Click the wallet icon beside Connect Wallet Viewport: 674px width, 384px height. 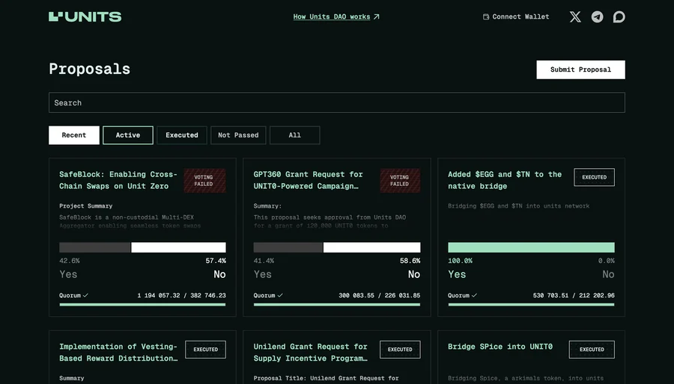pyautogui.click(x=486, y=16)
